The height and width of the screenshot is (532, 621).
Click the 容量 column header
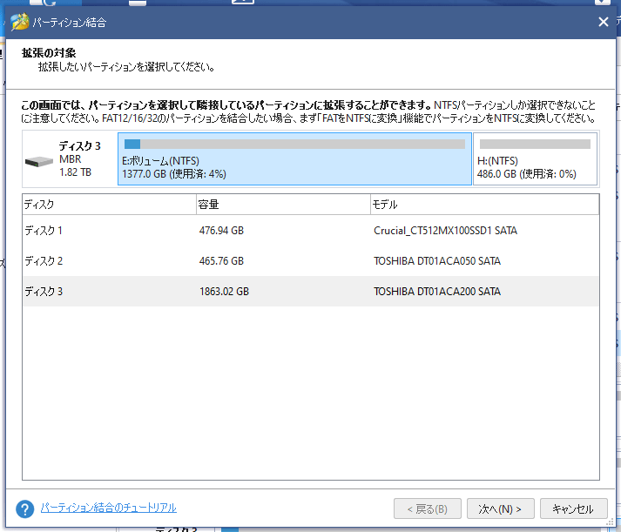[x=283, y=205]
